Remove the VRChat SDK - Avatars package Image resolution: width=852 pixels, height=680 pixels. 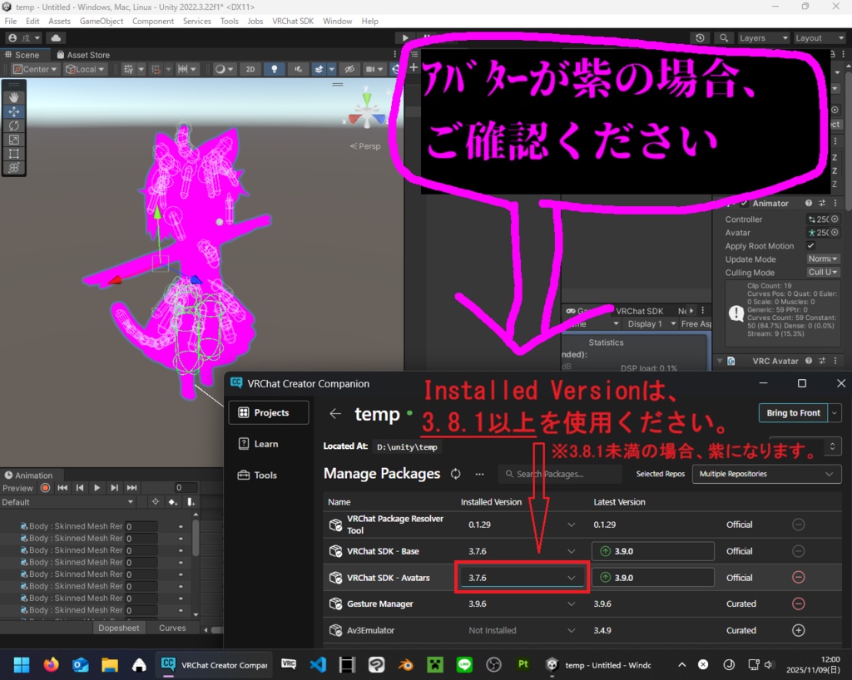pos(798,577)
